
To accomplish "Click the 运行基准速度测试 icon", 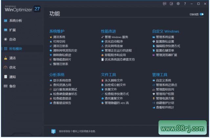I will (51, 89).
